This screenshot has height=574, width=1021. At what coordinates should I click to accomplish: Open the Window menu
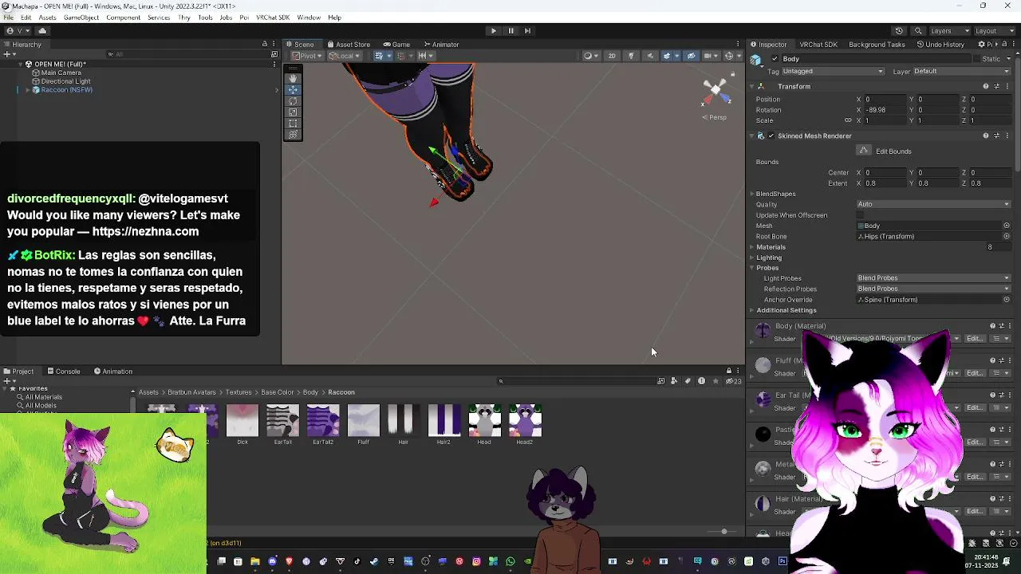(x=309, y=18)
